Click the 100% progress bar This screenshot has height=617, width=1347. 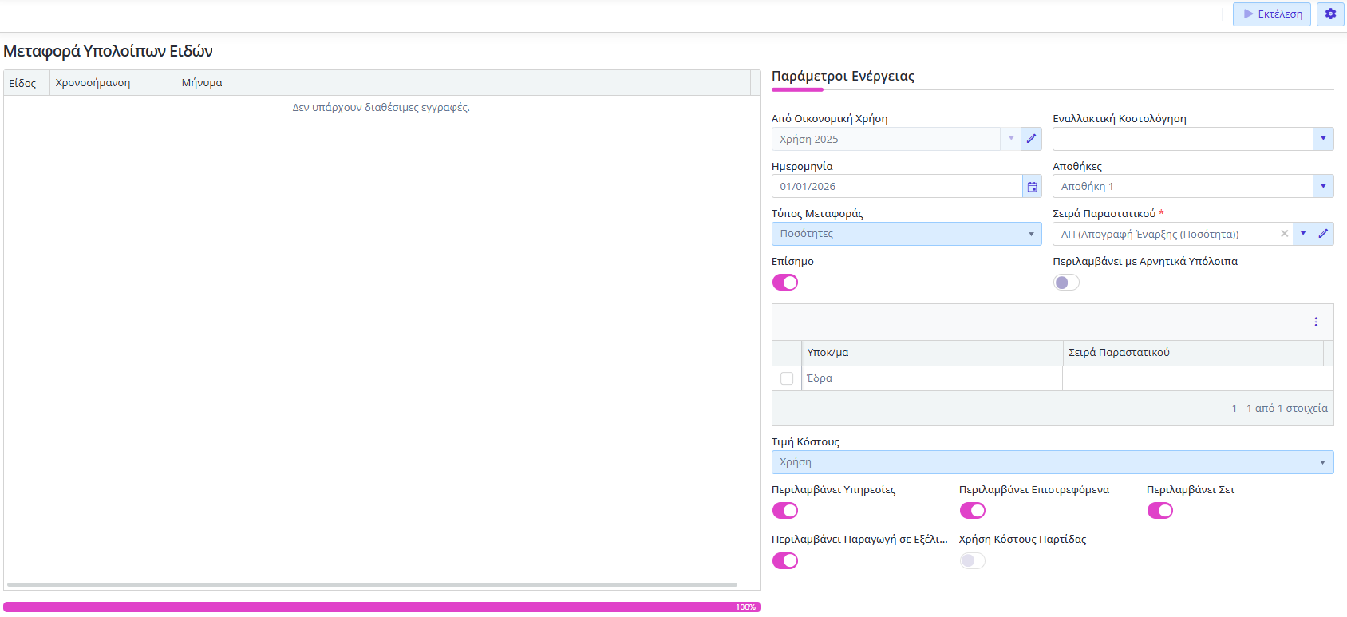tap(381, 607)
